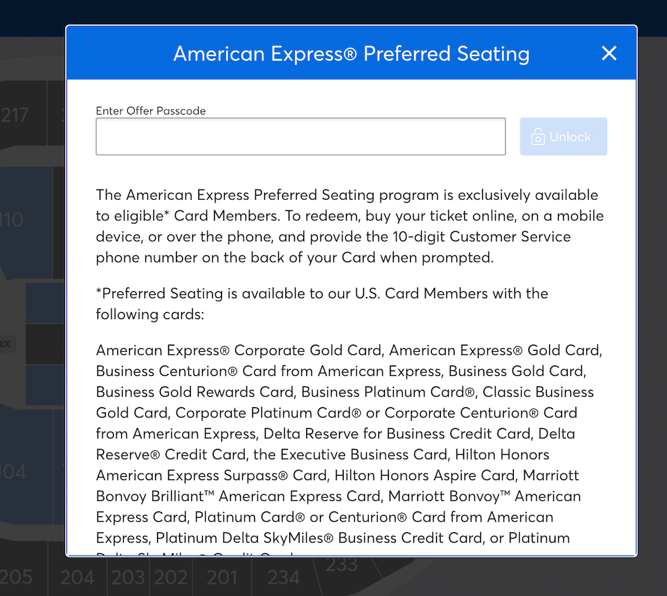Click the Enter Offer Passcode label

[x=150, y=111]
